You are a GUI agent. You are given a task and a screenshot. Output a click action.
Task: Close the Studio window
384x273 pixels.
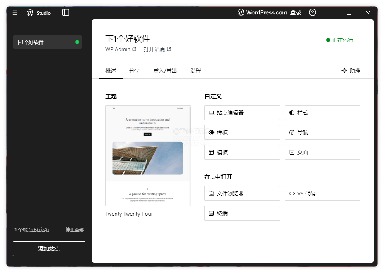pyautogui.click(x=367, y=13)
